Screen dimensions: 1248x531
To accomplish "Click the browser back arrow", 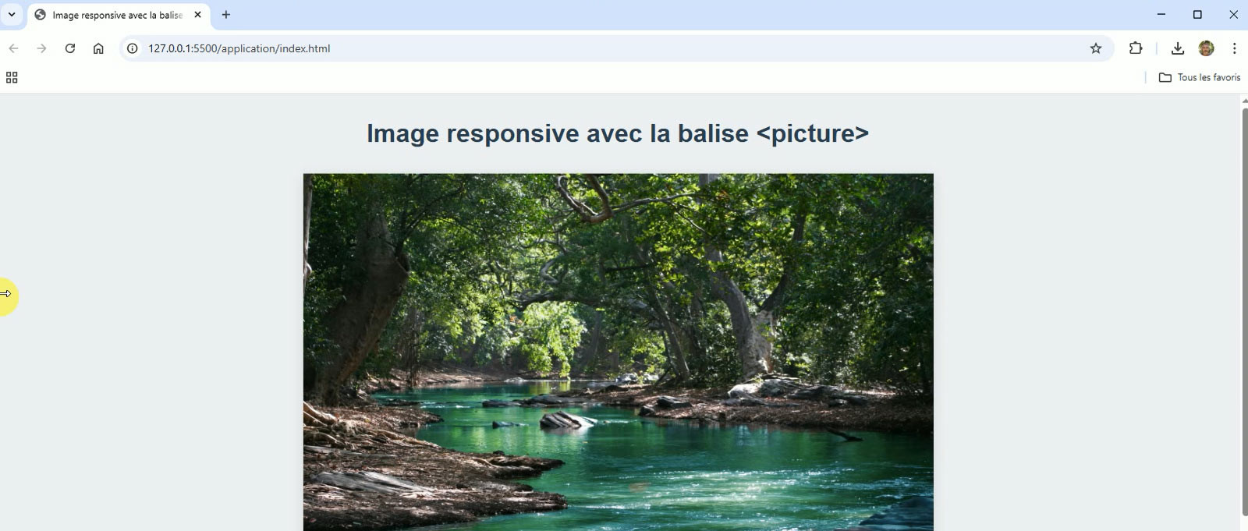I will pyautogui.click(x=13, y=48).
